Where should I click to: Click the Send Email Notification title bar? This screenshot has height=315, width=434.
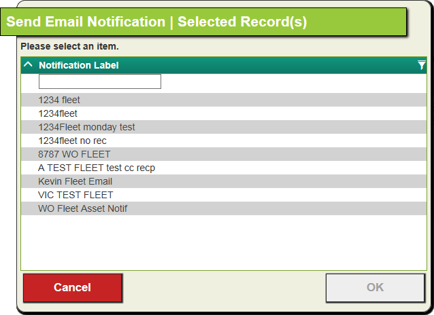click(203, 22)
